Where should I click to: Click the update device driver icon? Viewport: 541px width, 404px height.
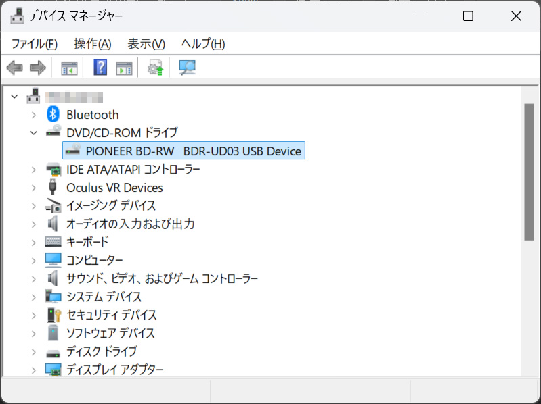[156, 68]
